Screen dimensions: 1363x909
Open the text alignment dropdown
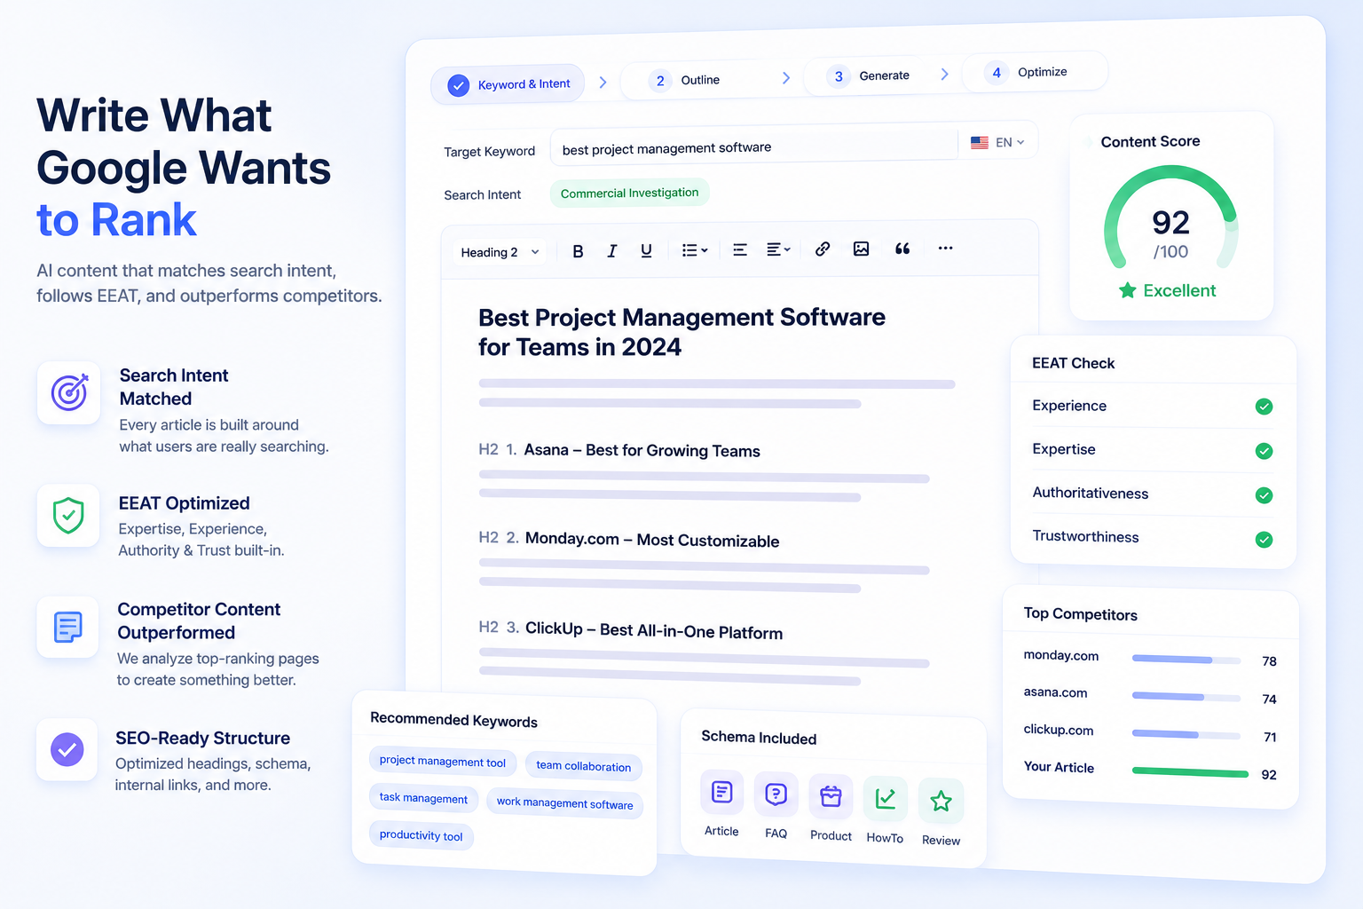[x=778, y=249]
